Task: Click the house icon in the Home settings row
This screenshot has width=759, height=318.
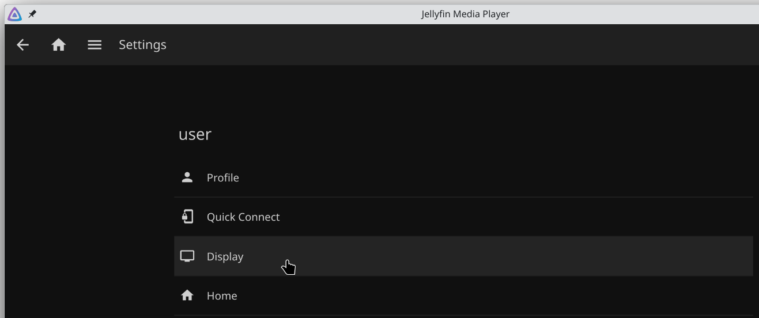Action: pos(187,296)
